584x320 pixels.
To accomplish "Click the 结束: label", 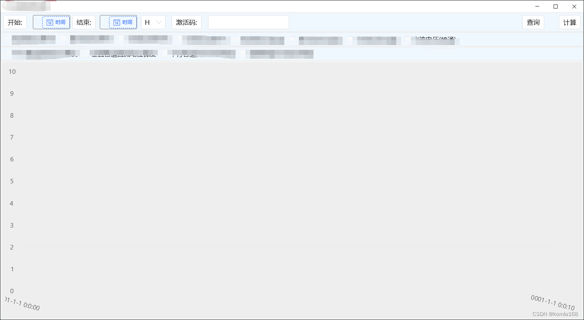I will pyautogui.click(x=84, y=22).
